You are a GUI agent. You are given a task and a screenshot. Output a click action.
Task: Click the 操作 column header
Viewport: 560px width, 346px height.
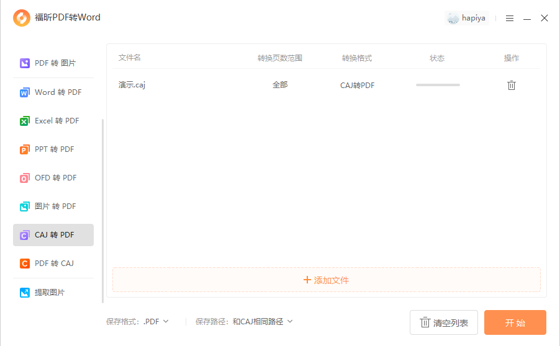tap(512, 58)
